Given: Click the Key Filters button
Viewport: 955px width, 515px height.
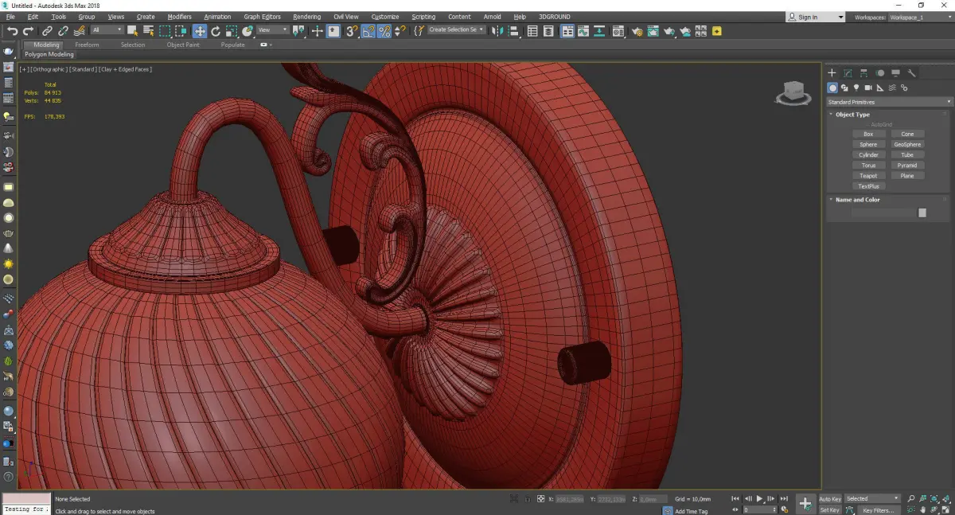Looking at the screenshot, I should [878, 510].
